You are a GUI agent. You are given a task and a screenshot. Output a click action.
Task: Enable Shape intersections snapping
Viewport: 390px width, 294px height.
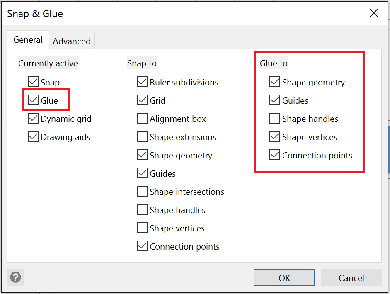tap(142, 192)
